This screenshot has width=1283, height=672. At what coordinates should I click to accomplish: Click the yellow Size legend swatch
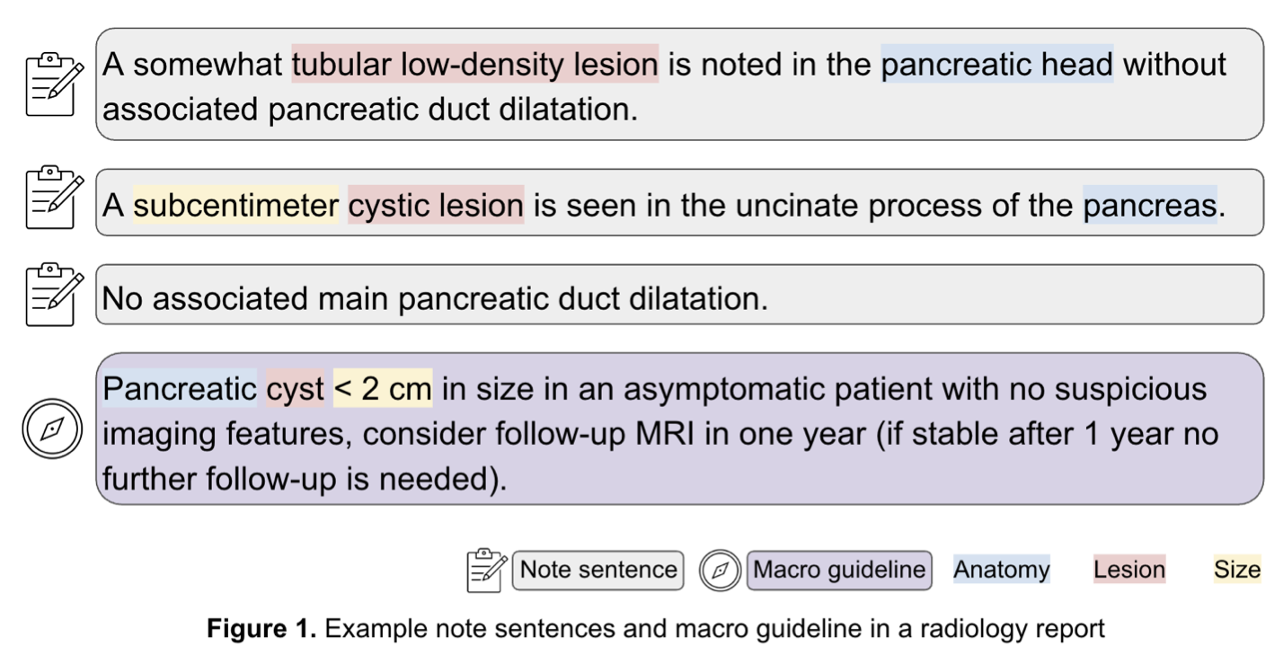(x=1236, y=570)
